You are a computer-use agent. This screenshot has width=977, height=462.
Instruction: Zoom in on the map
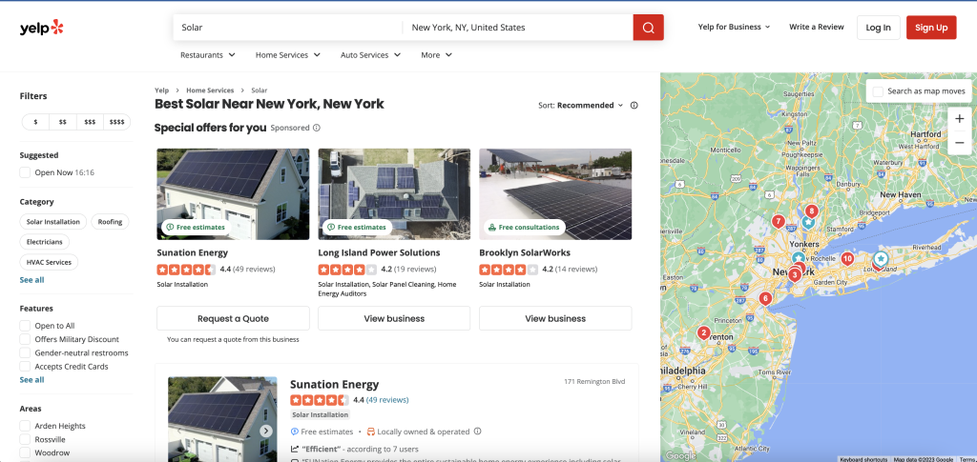[x=959, y=119]
